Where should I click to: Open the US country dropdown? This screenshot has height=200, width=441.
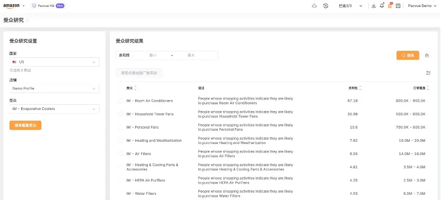(54, 62)
